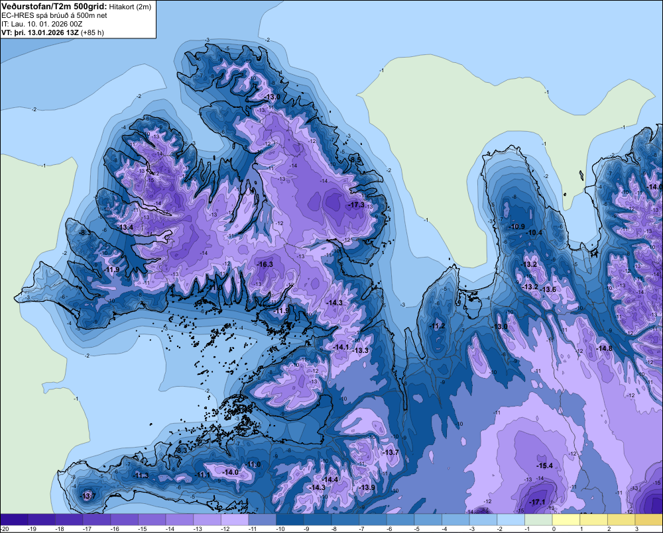Select legend swatch between -17 and -16
This screenshot has width=663, height=533.
coord(96,520)
